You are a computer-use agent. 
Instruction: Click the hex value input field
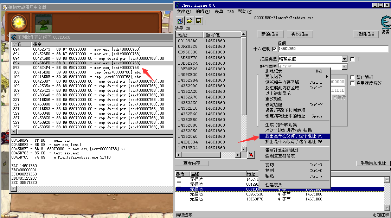pos(333,49)
